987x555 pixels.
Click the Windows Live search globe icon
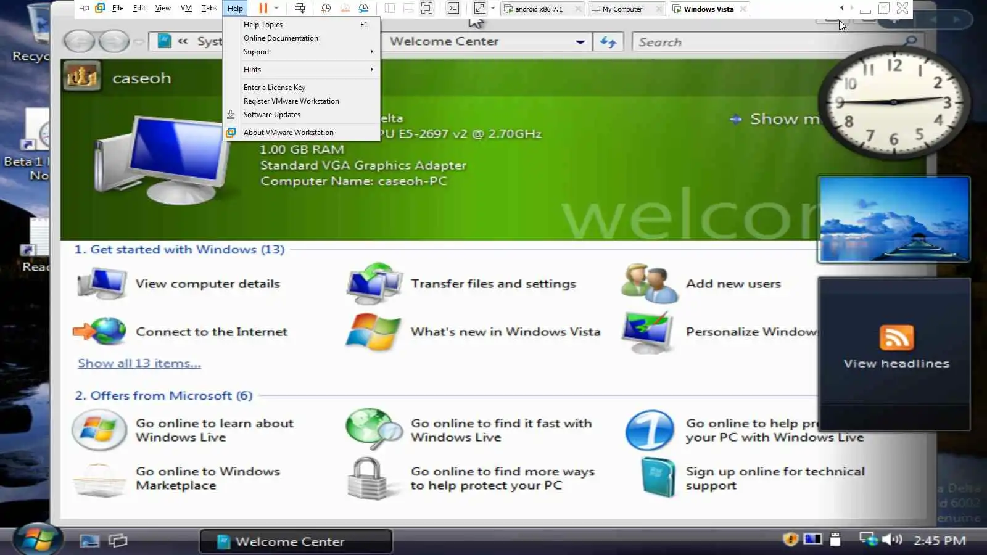point(374,429)
